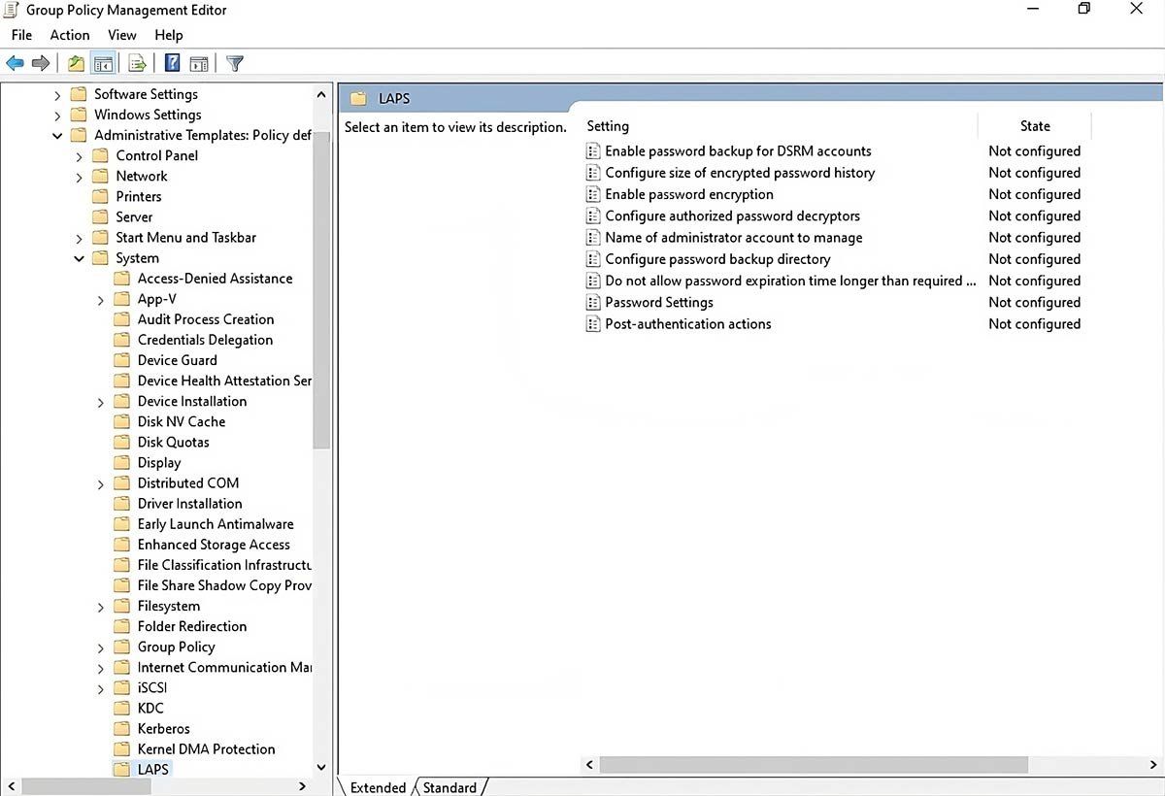Click the Forward navigation arrow
The image size is (1165, 796).
[x=41, y=63]
